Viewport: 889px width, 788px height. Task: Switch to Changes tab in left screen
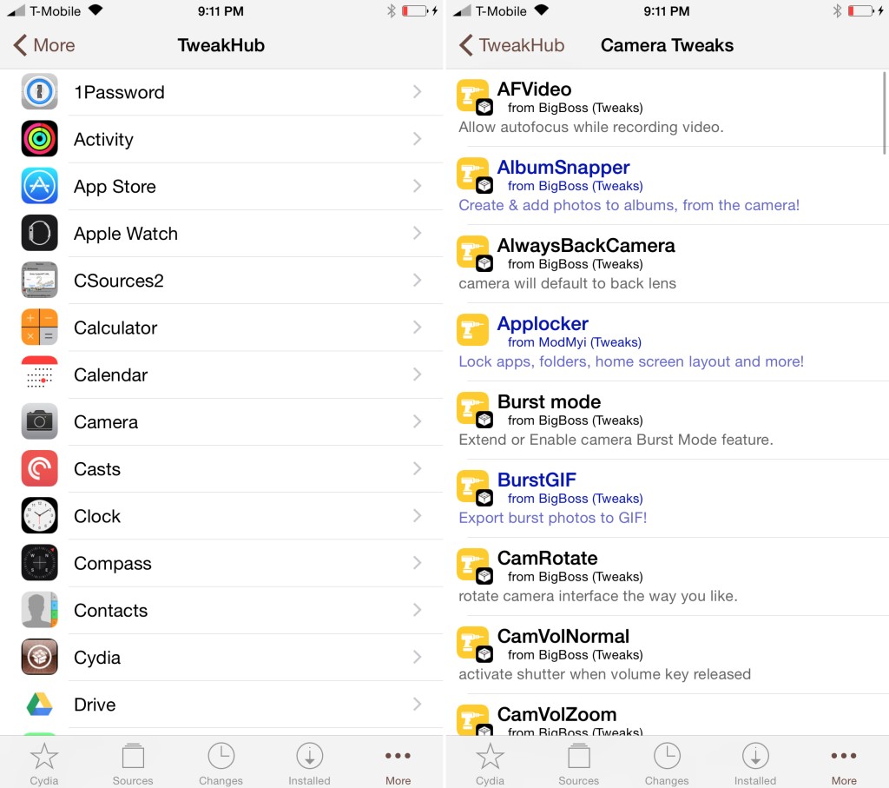[221, 764]
